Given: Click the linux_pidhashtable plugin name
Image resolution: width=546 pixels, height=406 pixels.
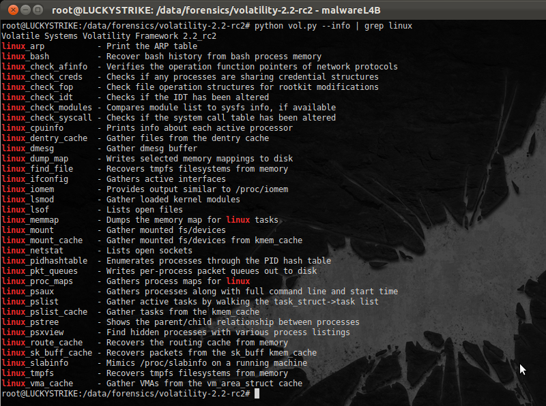Looking at the screenshot, I should click(x=44, y=261).
